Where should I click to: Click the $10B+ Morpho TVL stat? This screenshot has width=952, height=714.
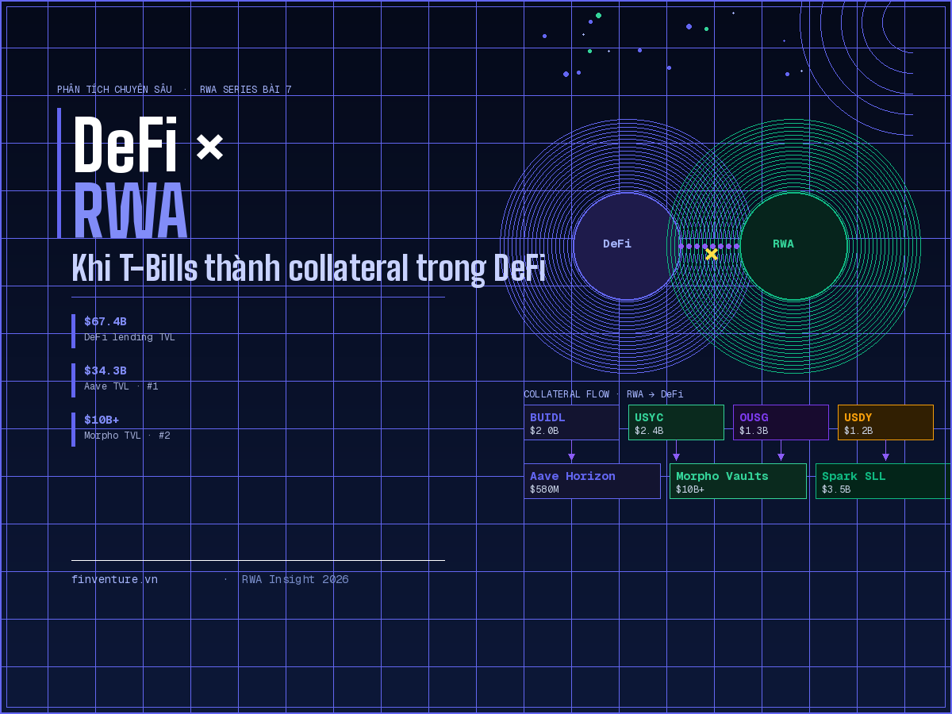click(102, 420)
